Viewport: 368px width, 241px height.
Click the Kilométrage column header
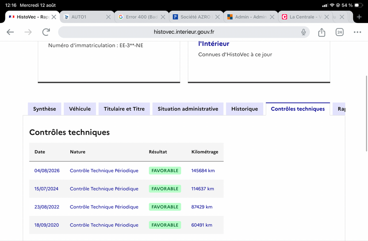(205, 152)
